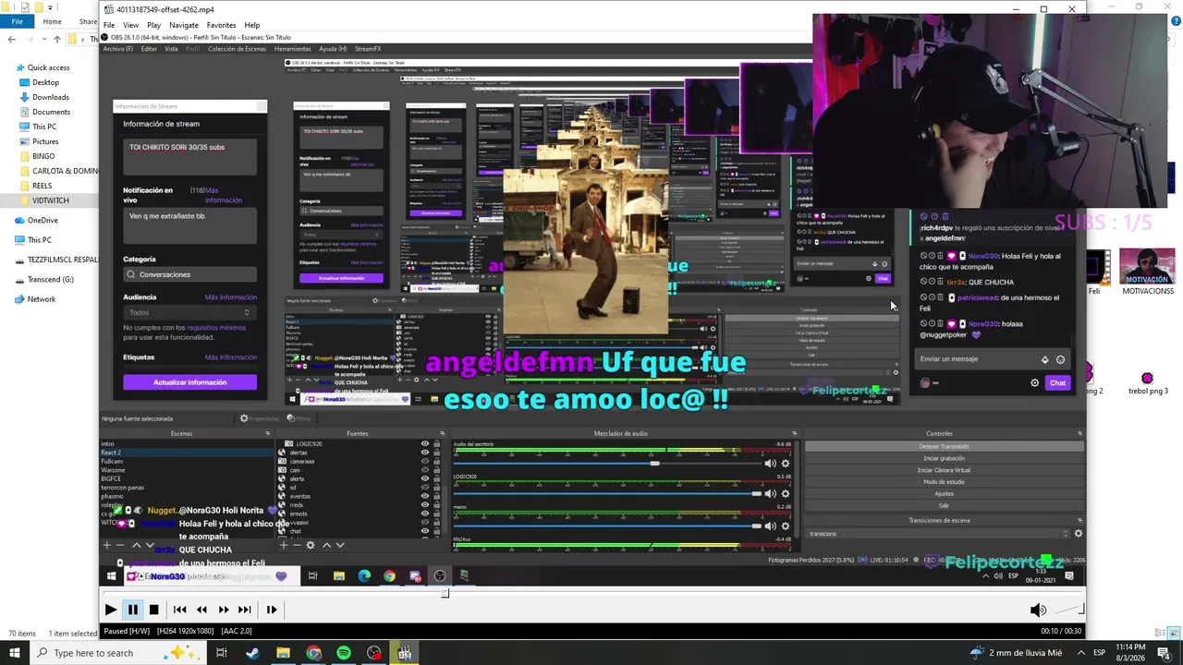Open the File tab in File Explorer
This screenshot has width=1183, height=665.
point(17,21)
